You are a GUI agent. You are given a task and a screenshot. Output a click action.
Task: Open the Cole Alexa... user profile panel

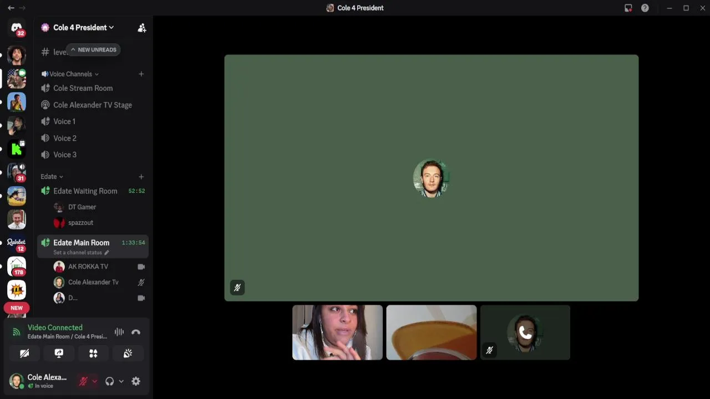(x=39, y=381)
